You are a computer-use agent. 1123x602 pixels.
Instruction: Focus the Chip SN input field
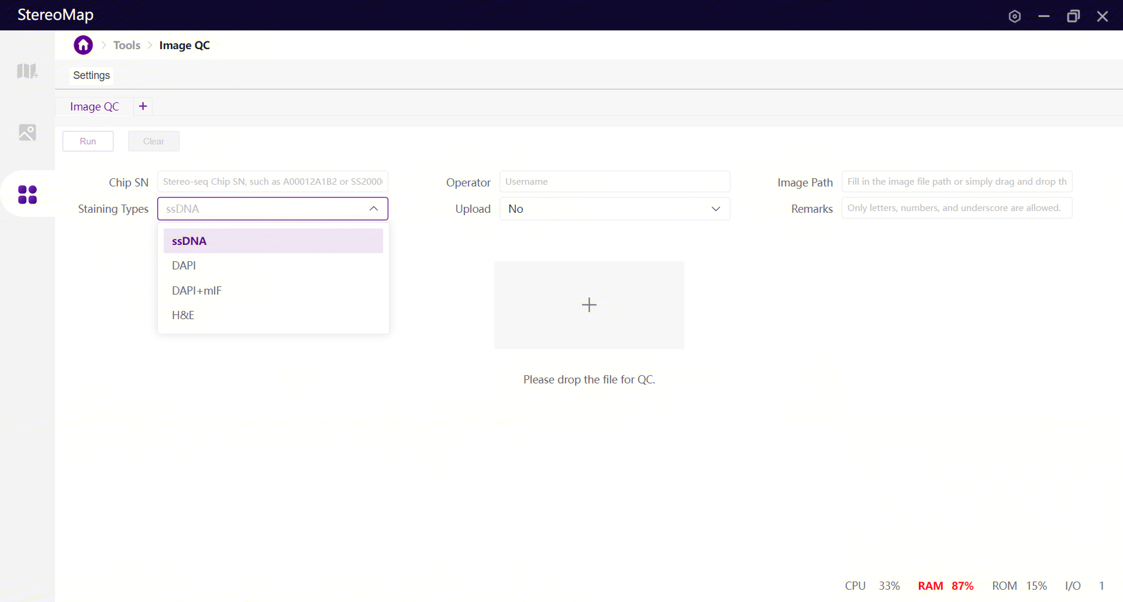click(x=273, y=181)
